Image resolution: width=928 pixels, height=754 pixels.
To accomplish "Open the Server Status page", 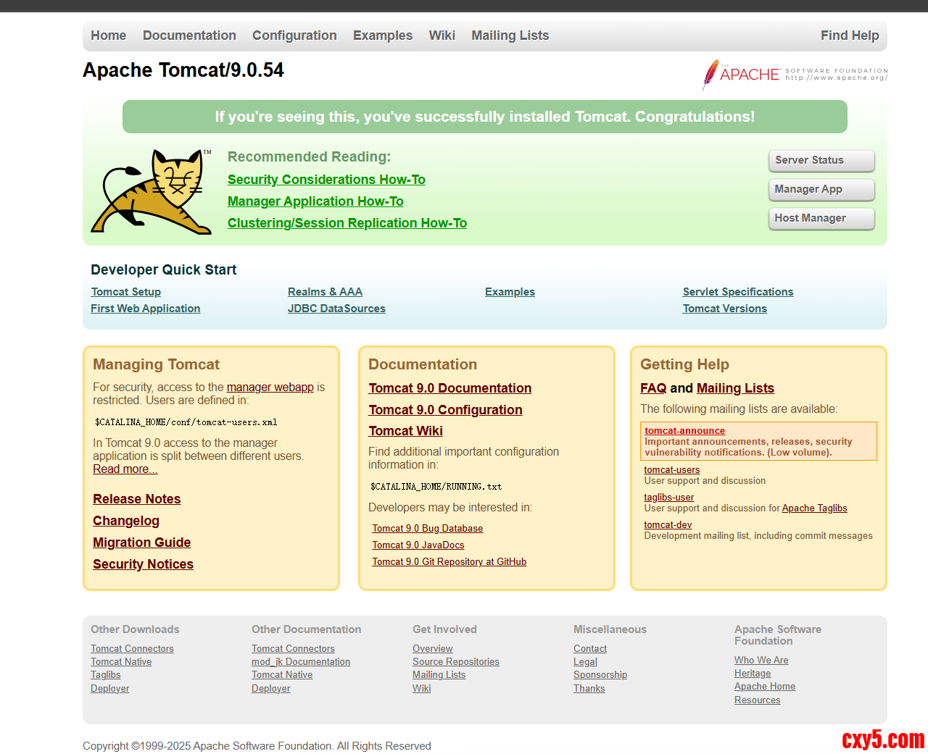I will coord(821,160).
